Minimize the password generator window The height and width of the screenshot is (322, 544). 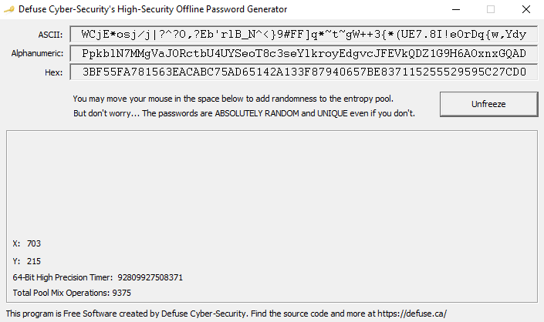[456, 9]
